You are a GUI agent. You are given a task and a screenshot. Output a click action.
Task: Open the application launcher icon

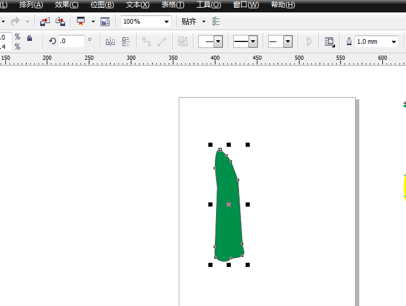(x=80, y=21)
